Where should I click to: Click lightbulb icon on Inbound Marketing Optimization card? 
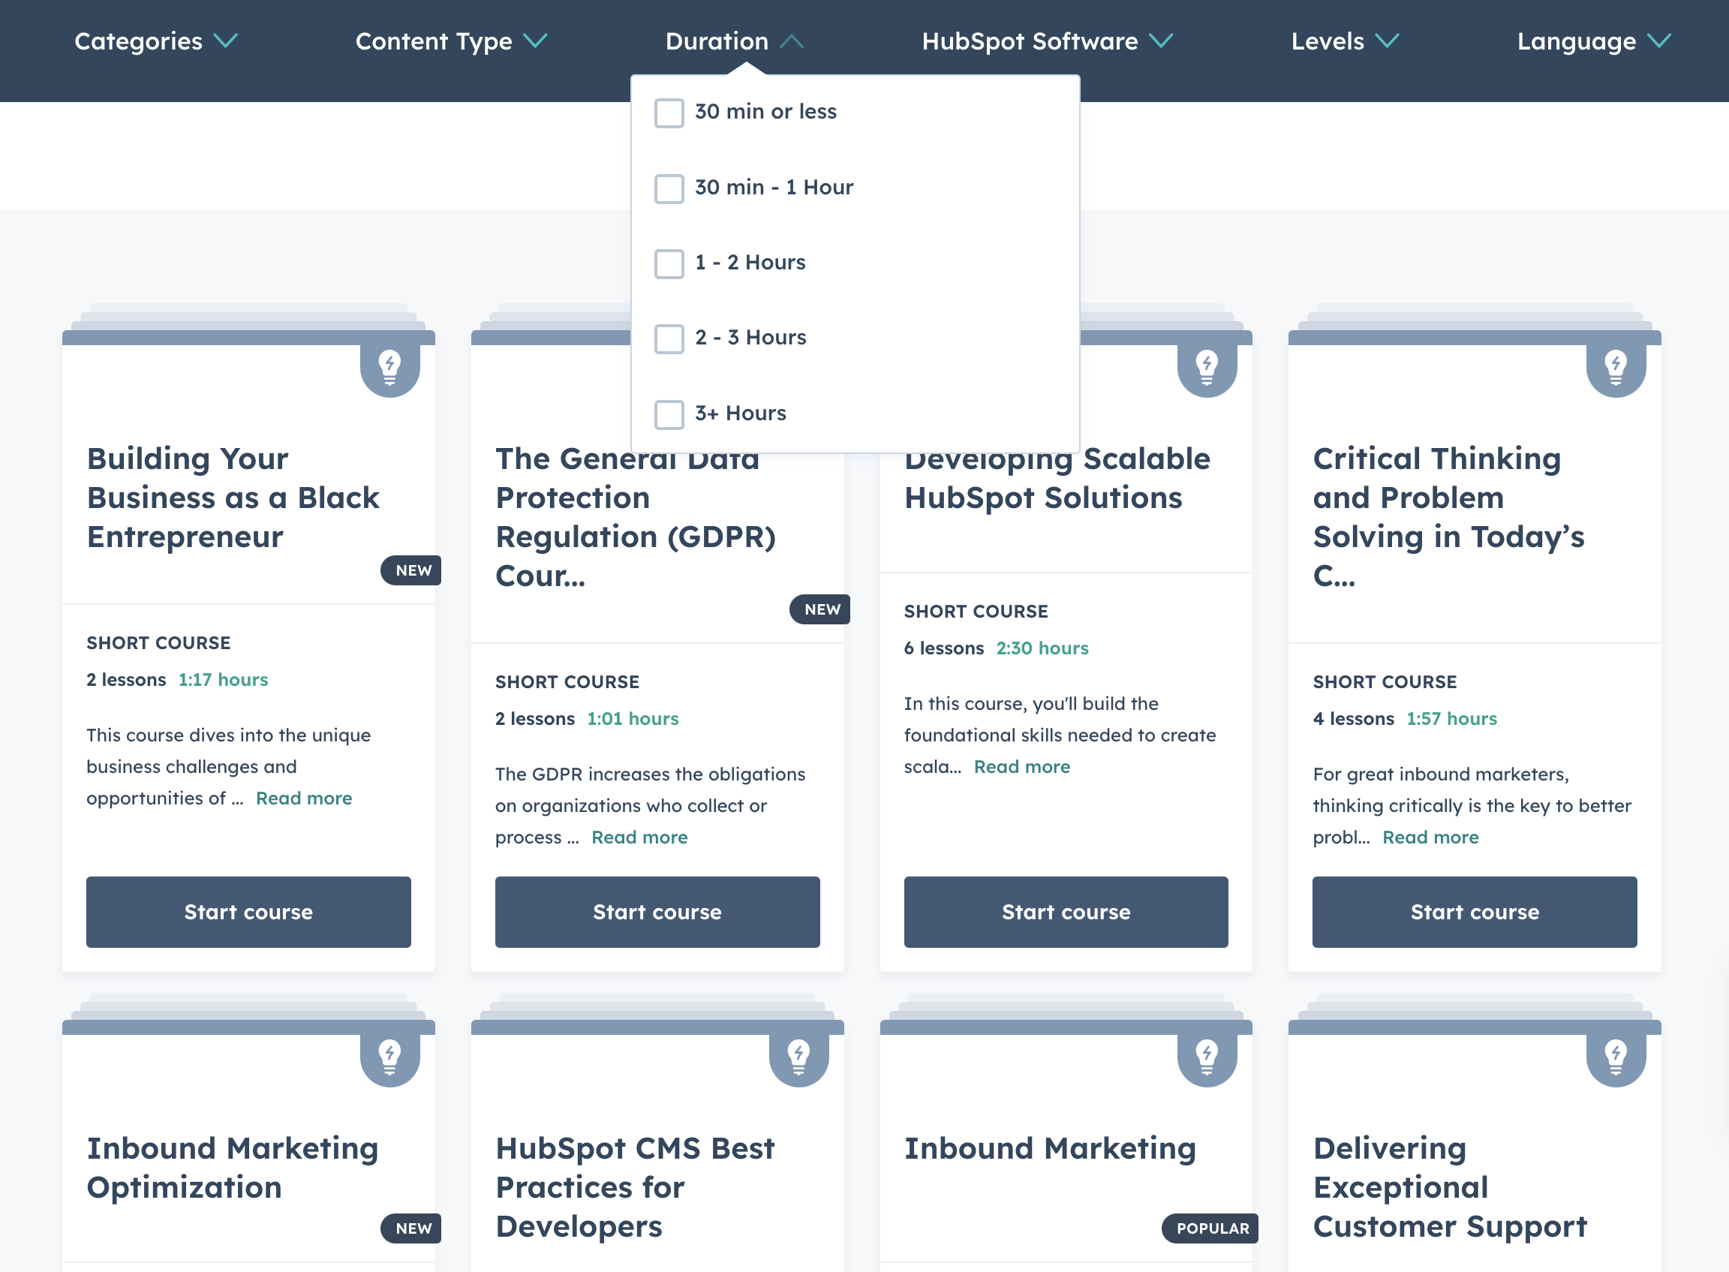coord(389,1057)
